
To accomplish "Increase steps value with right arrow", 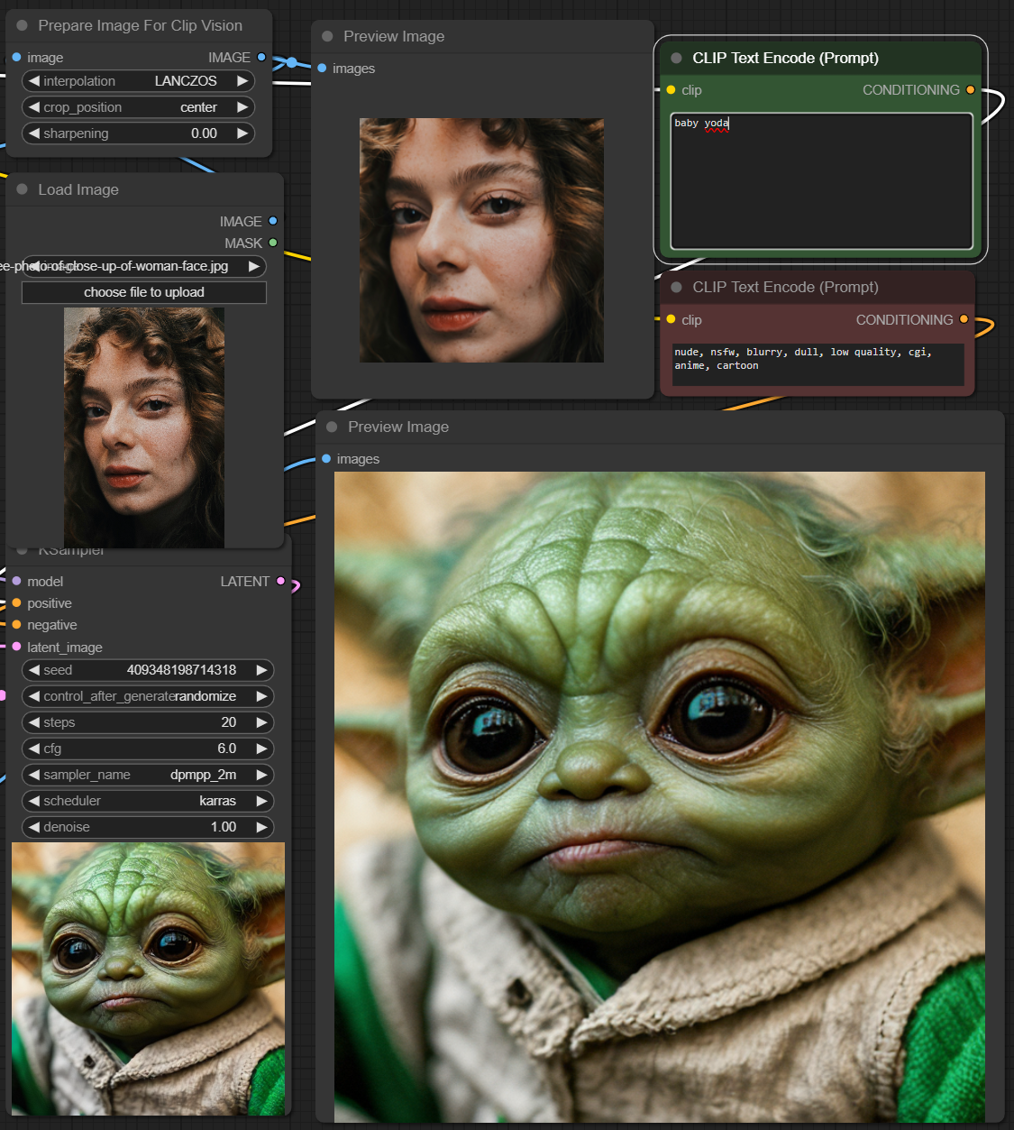I will pos(261,722).
